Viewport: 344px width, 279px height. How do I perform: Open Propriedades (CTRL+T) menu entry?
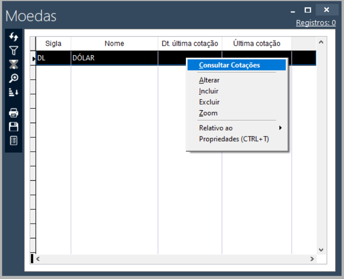(234, 139)
